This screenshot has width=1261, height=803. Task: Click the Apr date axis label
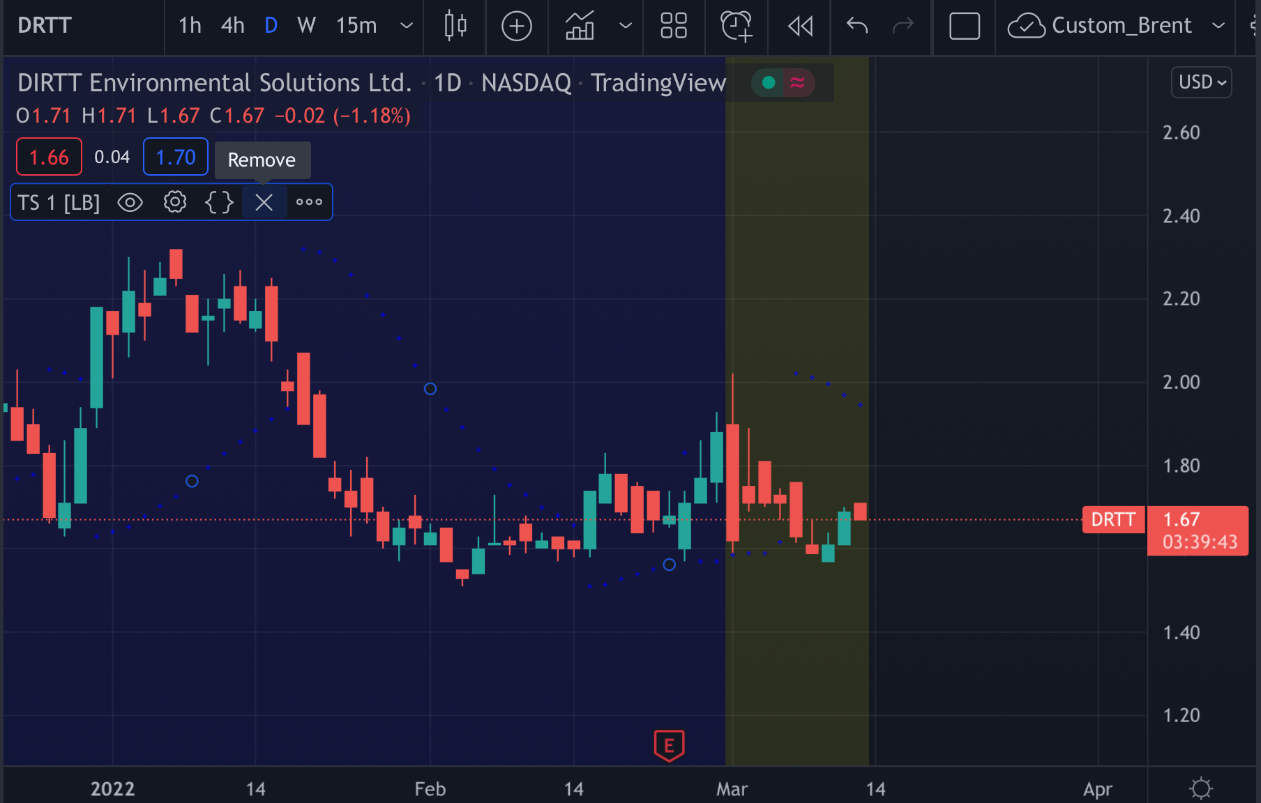[x=1098, y=790]
